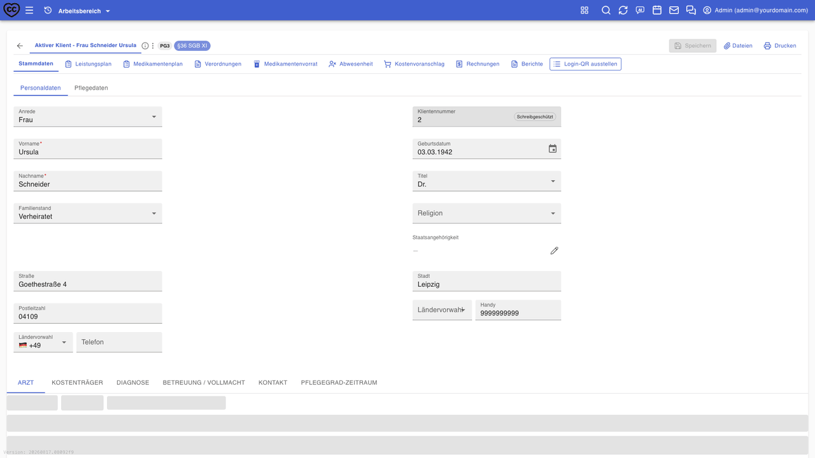Open the hamburger navigation menu
This screenshot has width=815, height=458.
[x=29, y=10]
